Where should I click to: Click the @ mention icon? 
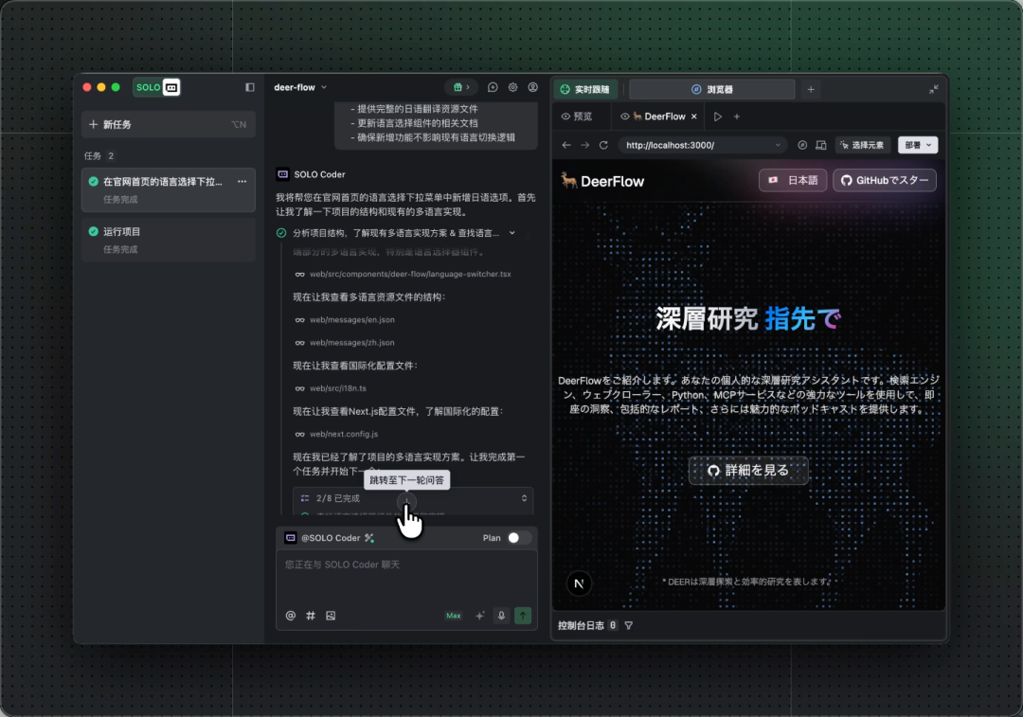pos(291,616)
